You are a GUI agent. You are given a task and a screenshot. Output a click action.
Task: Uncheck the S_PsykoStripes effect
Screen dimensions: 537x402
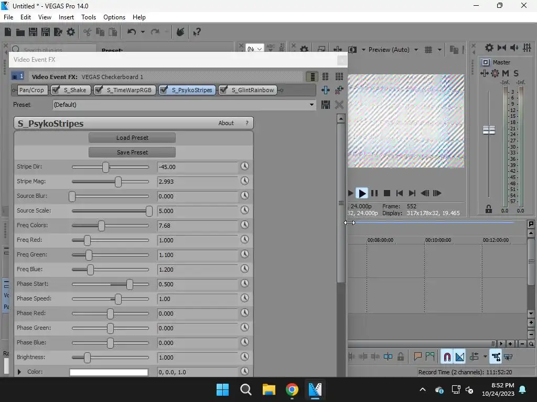pyautogui.click(x=164, y=90)
